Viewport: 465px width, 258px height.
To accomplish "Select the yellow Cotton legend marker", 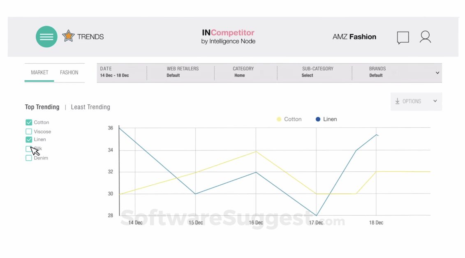I will pos(279,119).
